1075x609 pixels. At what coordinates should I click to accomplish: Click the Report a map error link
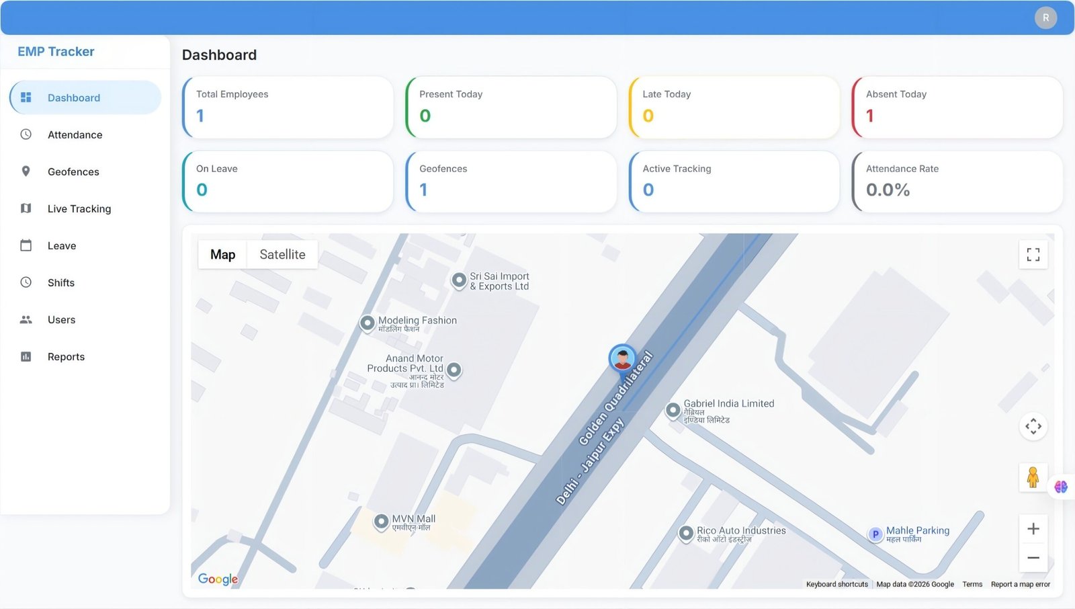click(1020, 584)
